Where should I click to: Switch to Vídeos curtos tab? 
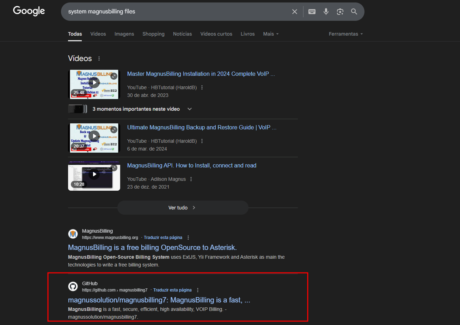tap(216, 34)
